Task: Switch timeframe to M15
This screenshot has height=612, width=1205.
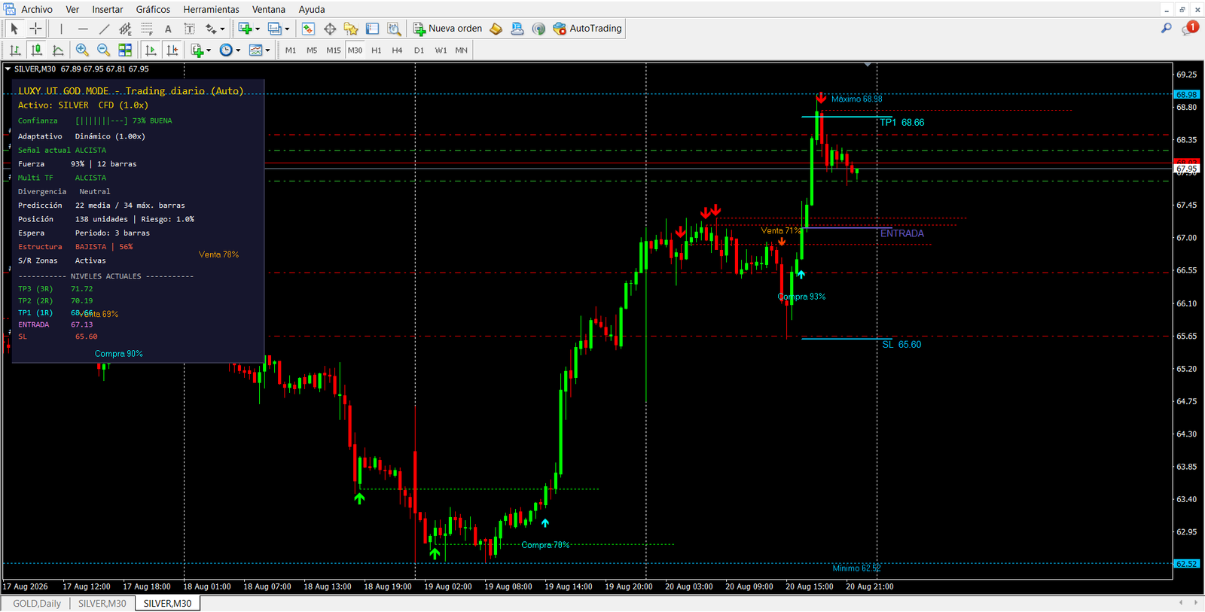Action: tap(334, 50)
